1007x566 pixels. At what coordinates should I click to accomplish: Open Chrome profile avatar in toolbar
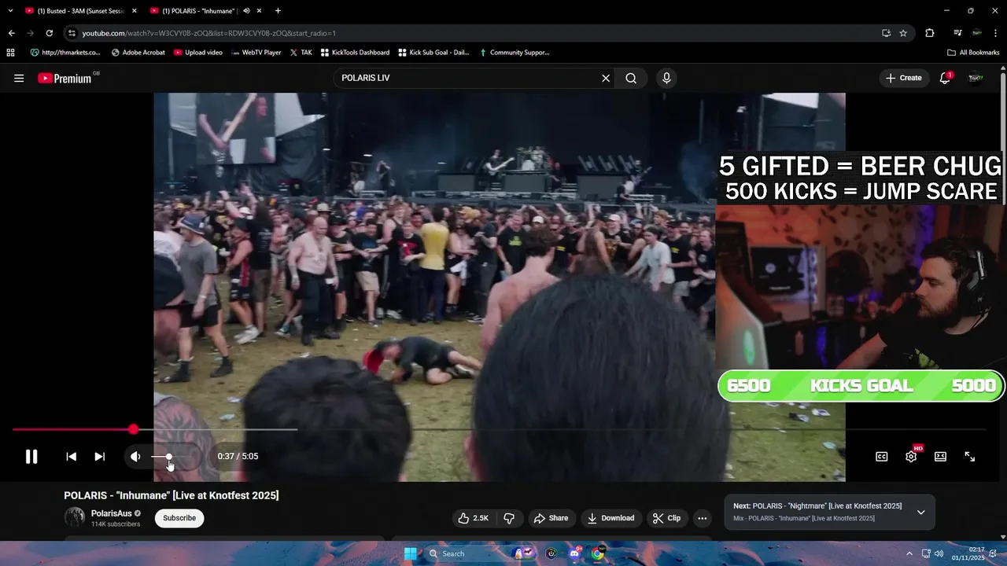[976, 33]
